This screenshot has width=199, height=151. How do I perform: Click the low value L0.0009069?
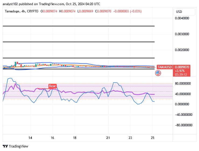[85, 11]
